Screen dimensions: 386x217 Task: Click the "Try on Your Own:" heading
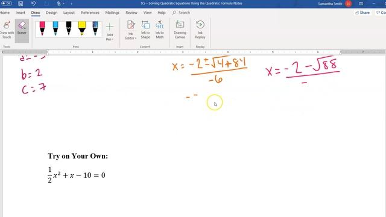[x=78, y=156]
